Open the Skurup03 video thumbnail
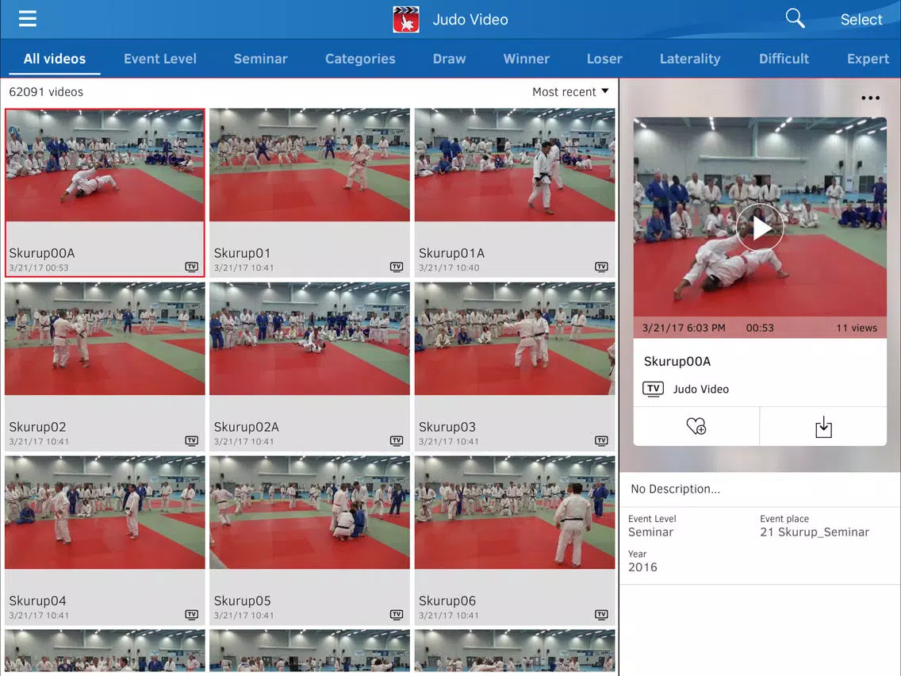Image resolution: width=901 pixels, height=676 pixels. [x=515, y=339]
